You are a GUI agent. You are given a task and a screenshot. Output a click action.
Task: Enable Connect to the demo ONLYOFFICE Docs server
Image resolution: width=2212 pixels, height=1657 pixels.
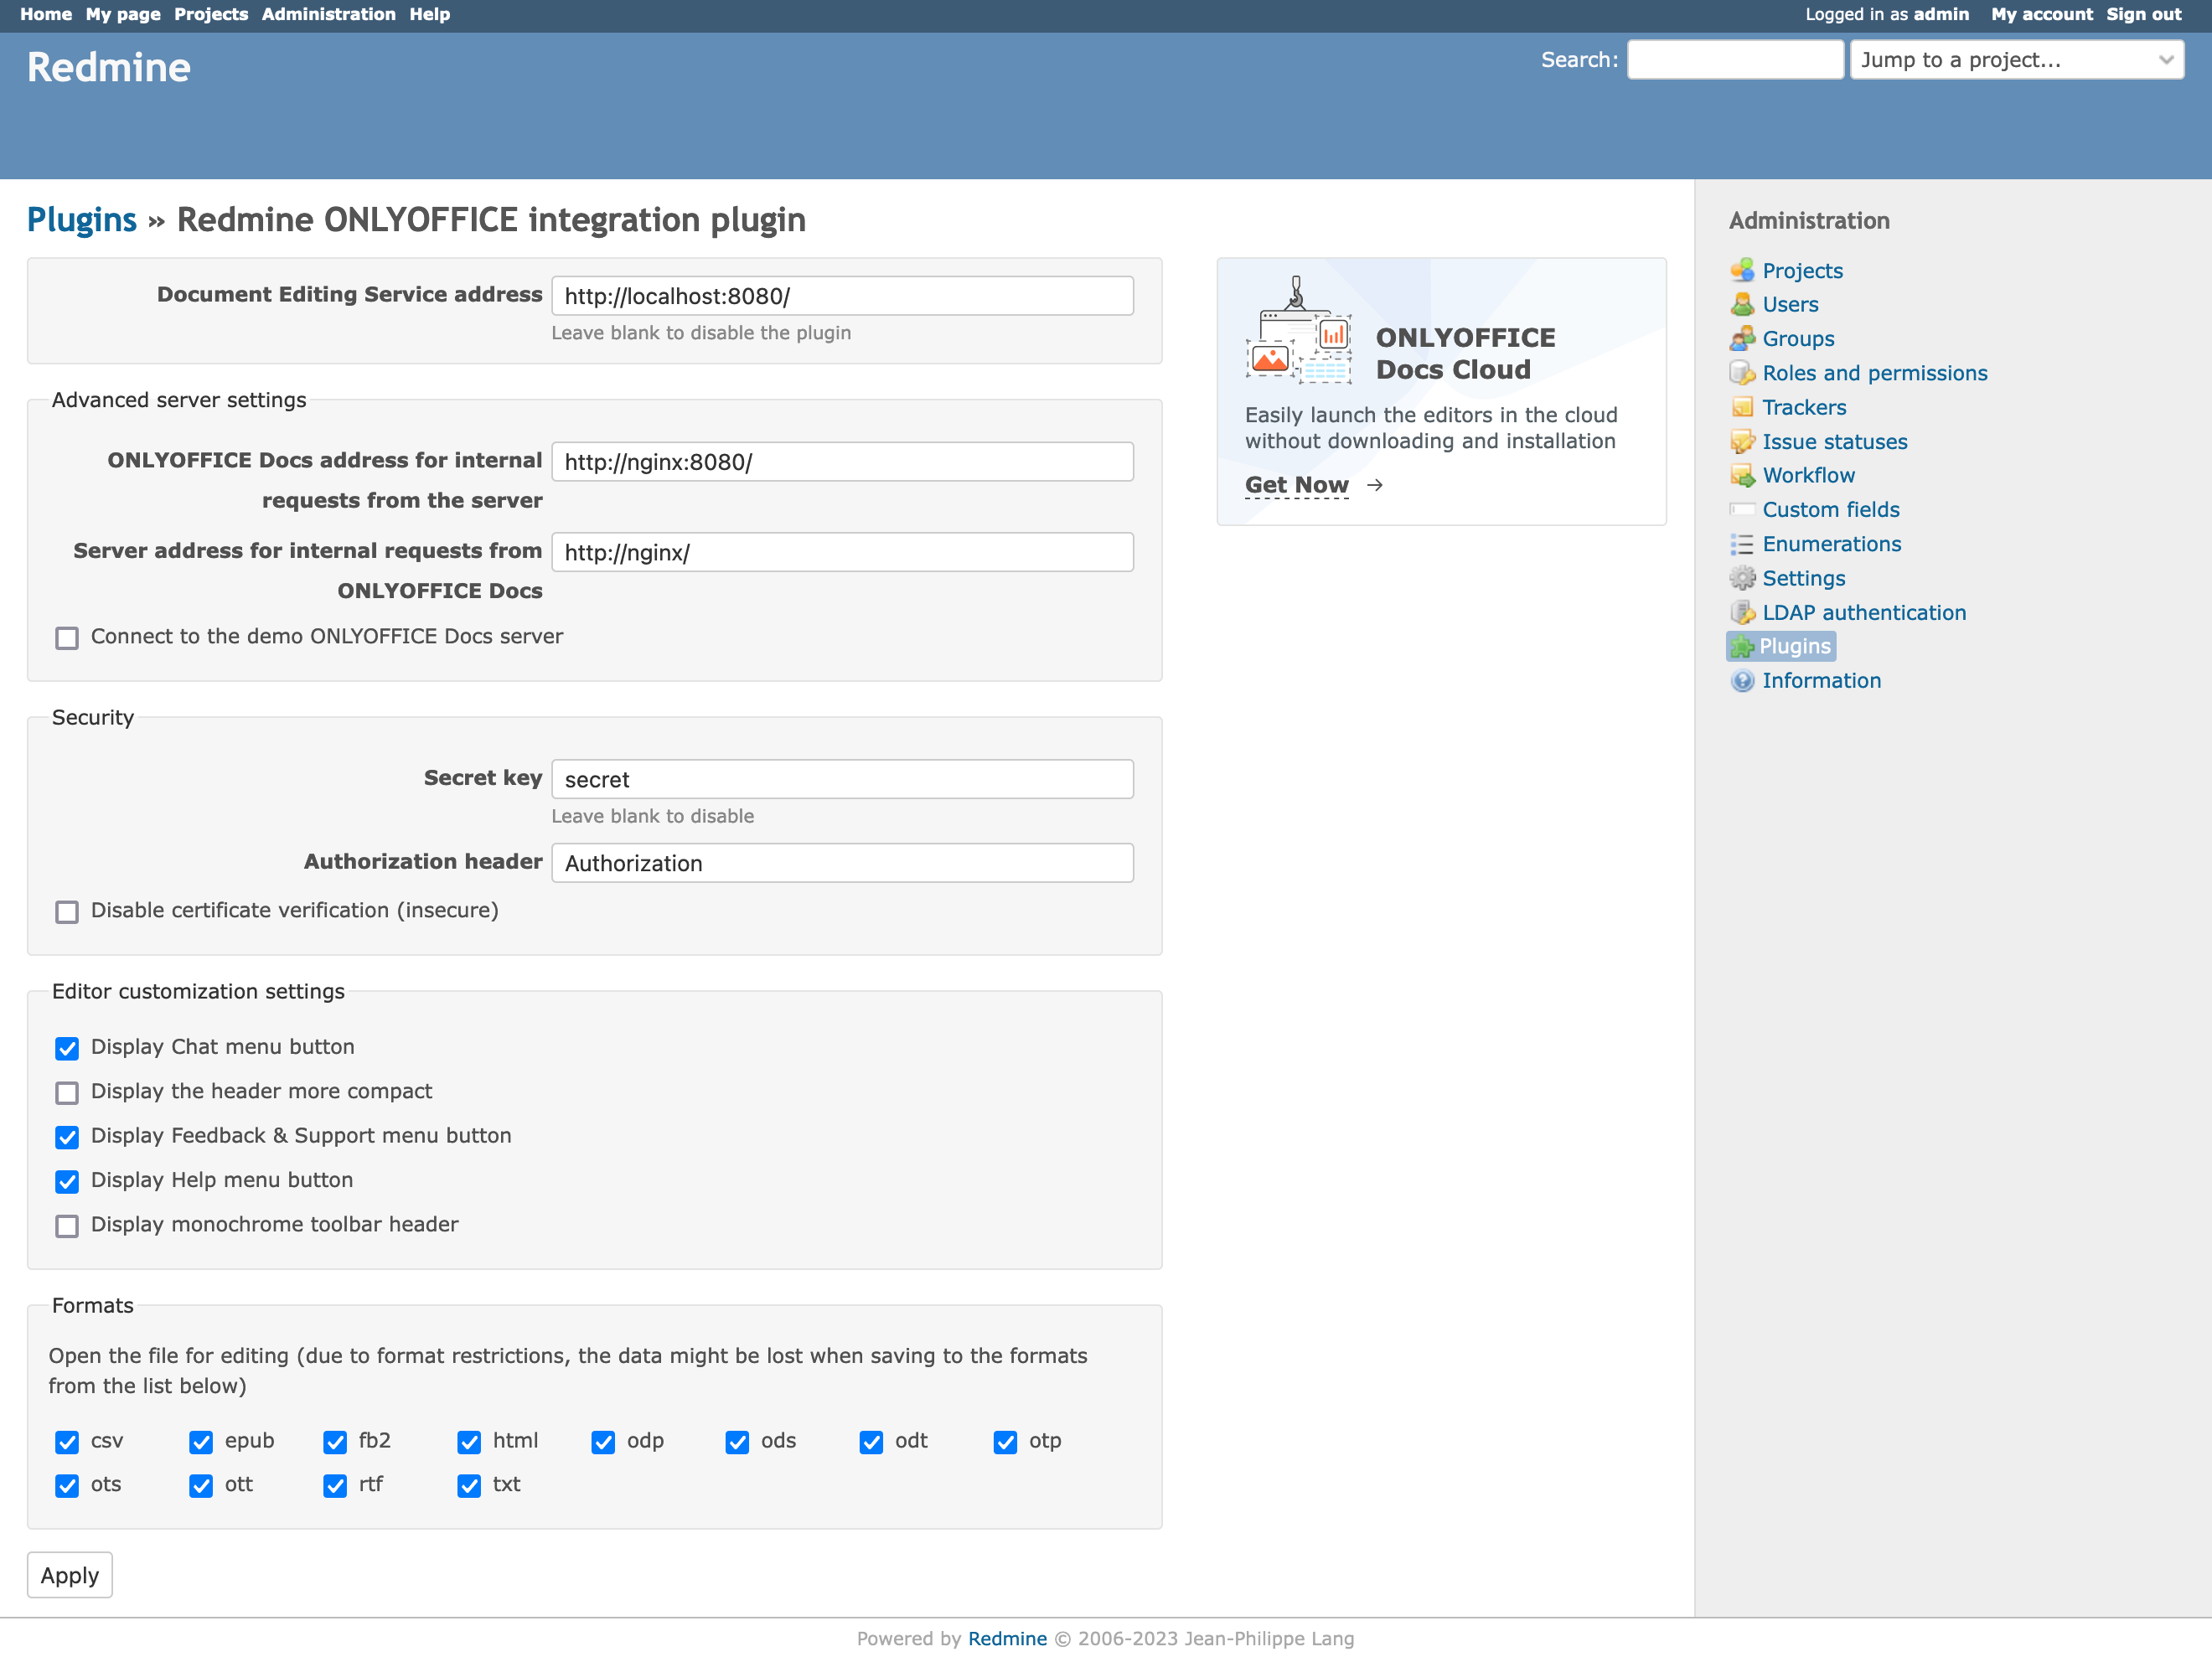[x=67, y=637]
